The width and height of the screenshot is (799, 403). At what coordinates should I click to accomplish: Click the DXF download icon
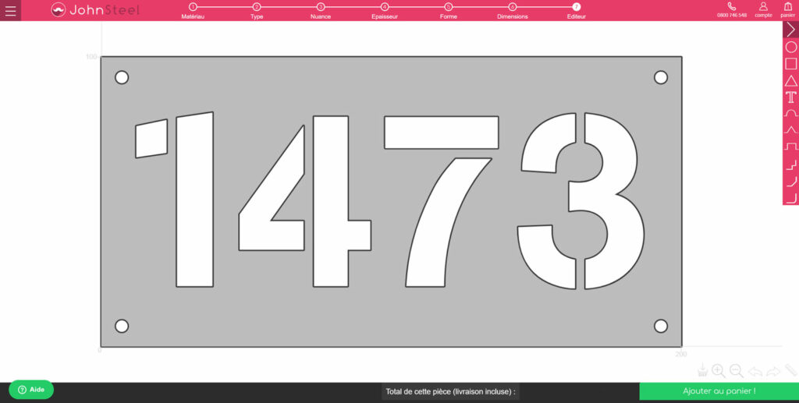click(702, 370)
